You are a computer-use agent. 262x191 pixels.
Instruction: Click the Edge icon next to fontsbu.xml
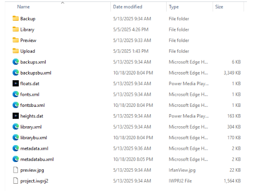point(15,105)
